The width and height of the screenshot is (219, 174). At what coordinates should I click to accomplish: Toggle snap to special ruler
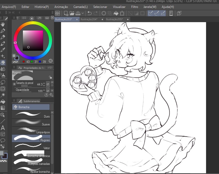157,13
